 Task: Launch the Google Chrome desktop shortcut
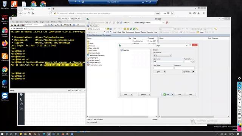coord(5,71)
